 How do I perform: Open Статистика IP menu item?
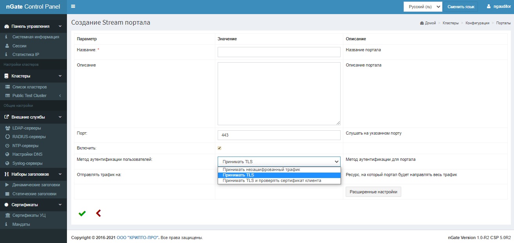33,54
